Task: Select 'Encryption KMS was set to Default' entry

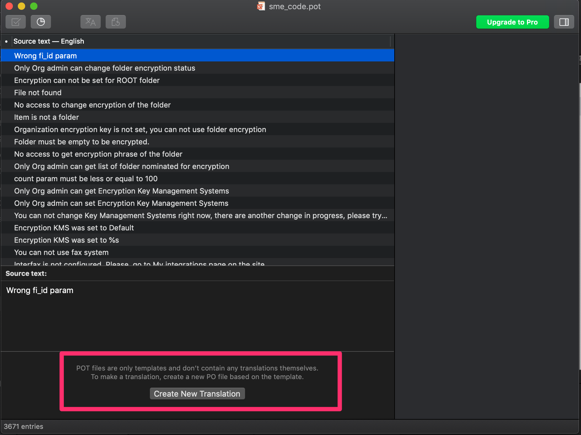Action: click(74, 228)
